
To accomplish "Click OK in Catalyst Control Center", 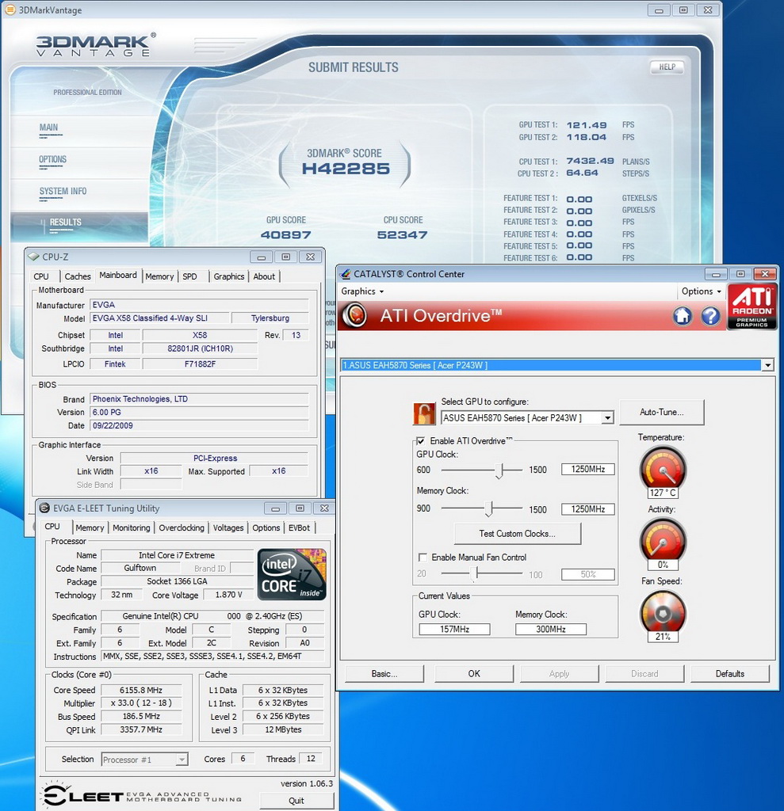I will coord(474,673).
